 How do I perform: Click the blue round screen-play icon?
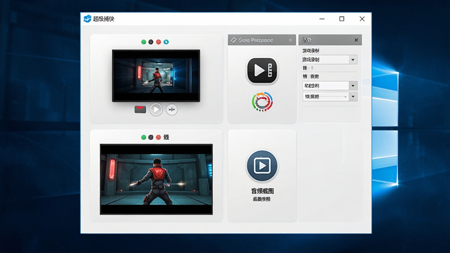[262, 166]
